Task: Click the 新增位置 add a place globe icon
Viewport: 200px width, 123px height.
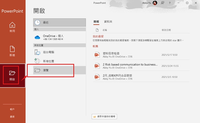Action: 37,61
